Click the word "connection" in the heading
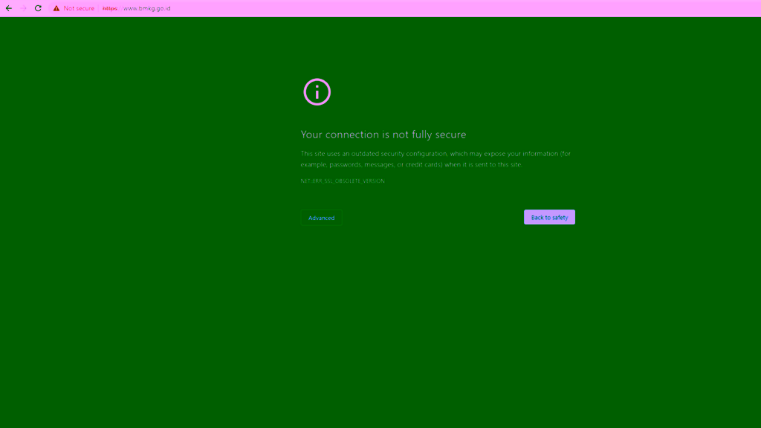761x428 pixels. [352, 134]
